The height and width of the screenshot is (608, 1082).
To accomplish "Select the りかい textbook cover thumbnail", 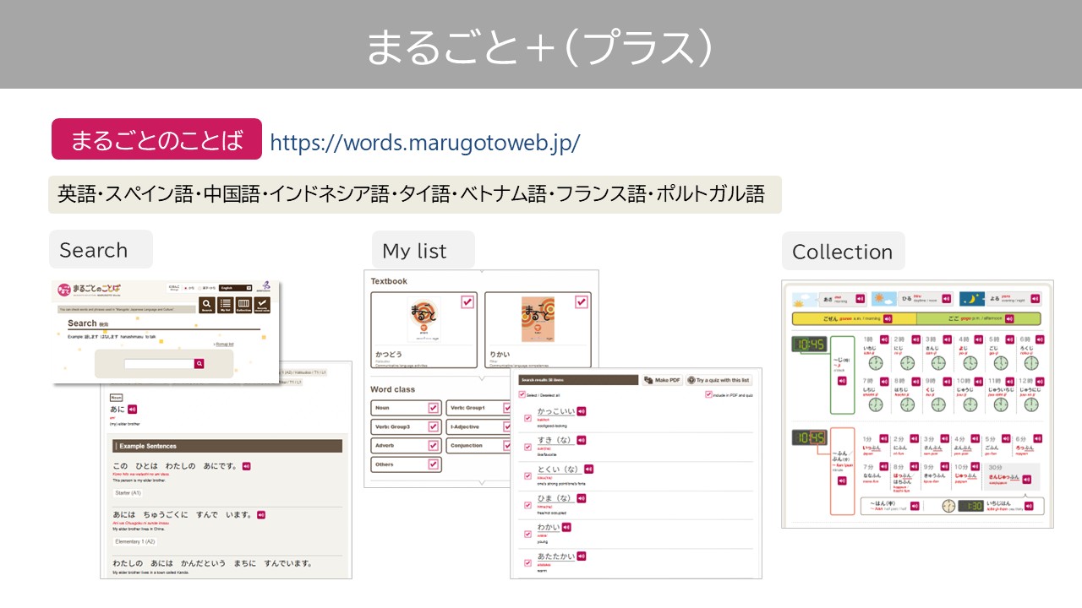I will click(538, 318).
